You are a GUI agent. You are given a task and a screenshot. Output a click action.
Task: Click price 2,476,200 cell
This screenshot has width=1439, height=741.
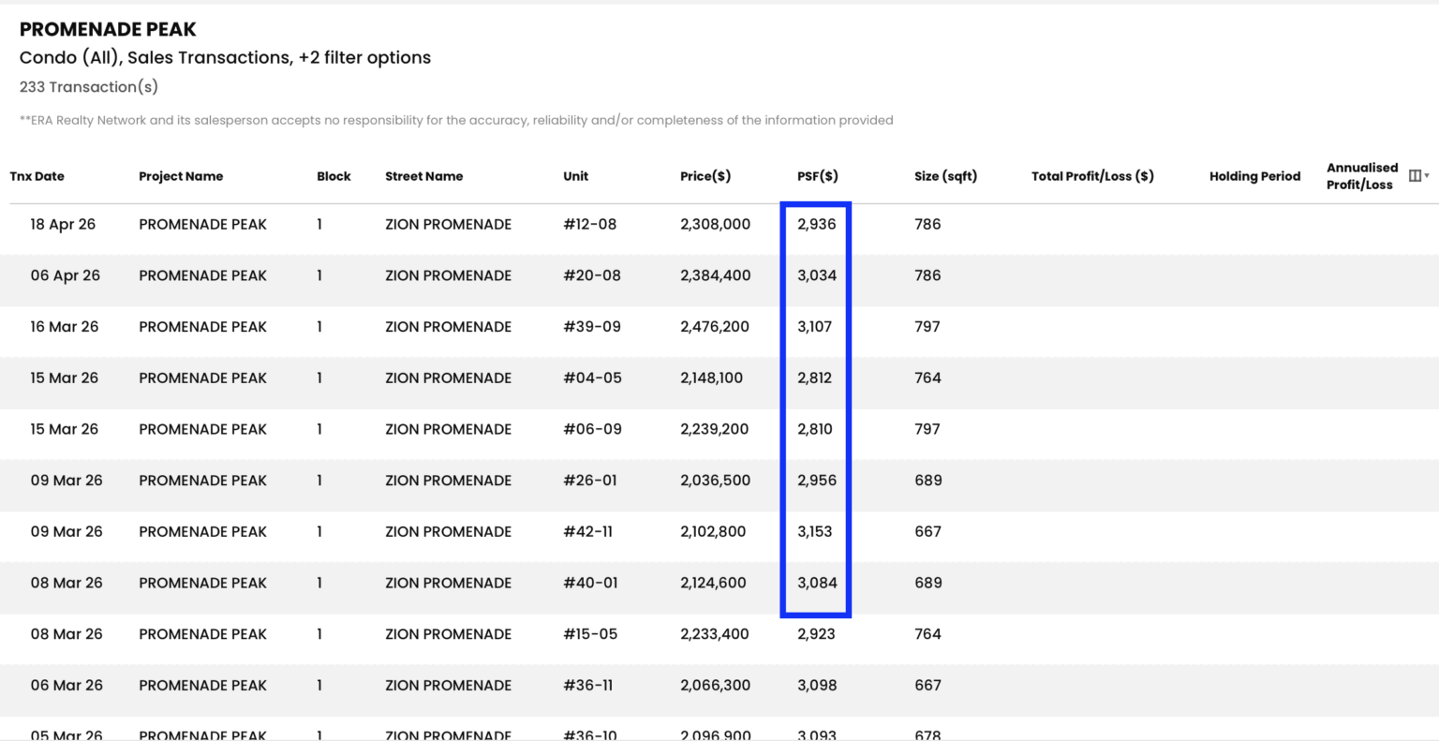[x=715, y=327]
